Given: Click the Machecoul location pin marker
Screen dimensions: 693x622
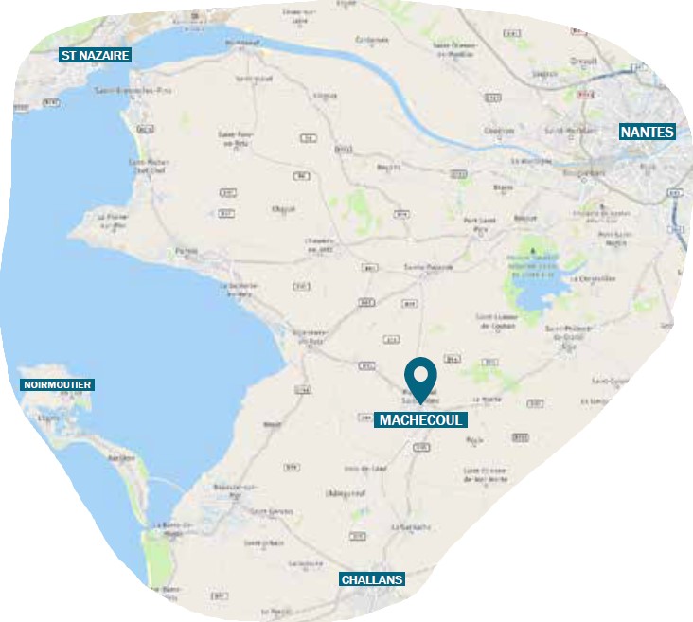Looking at the screenshot, I should click(420, 381).
